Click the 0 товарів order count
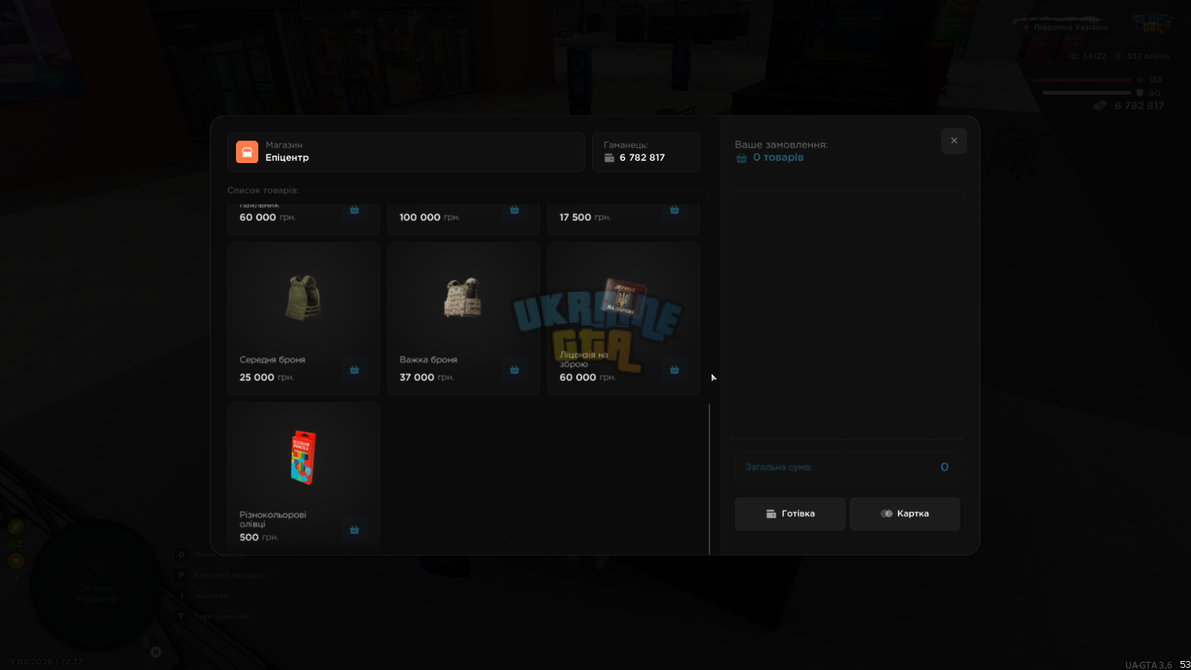 point(778,158)
